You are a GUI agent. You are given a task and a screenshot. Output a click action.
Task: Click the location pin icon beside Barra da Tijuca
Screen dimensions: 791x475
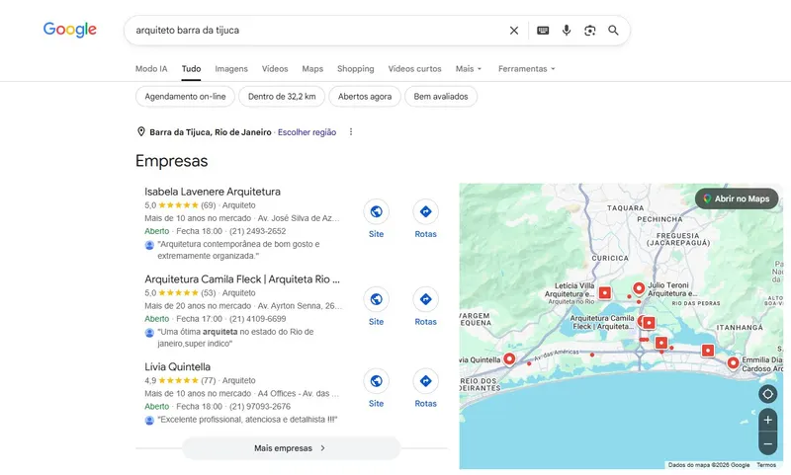(x=141, y=132)
